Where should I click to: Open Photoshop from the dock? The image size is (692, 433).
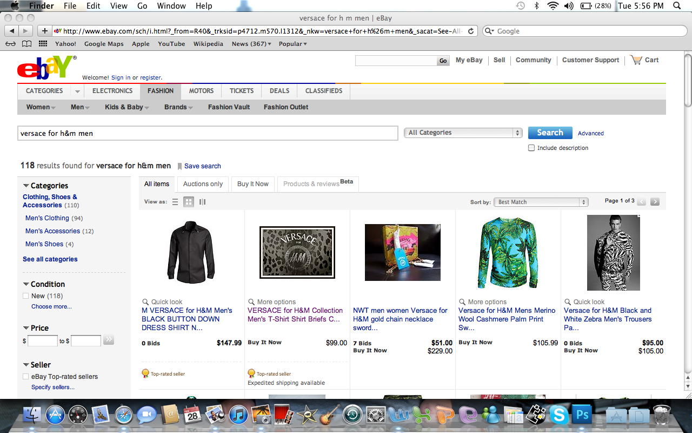[583, 415]
